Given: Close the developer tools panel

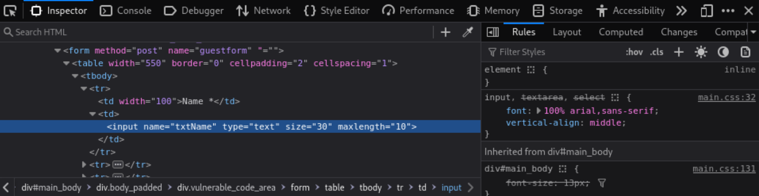Looking at the screenshot, I should [748, 11].
